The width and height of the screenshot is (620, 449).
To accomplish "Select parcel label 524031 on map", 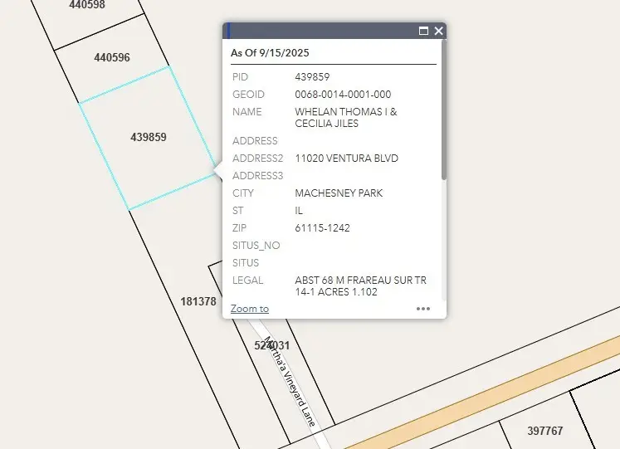I will tap(272, 345).
